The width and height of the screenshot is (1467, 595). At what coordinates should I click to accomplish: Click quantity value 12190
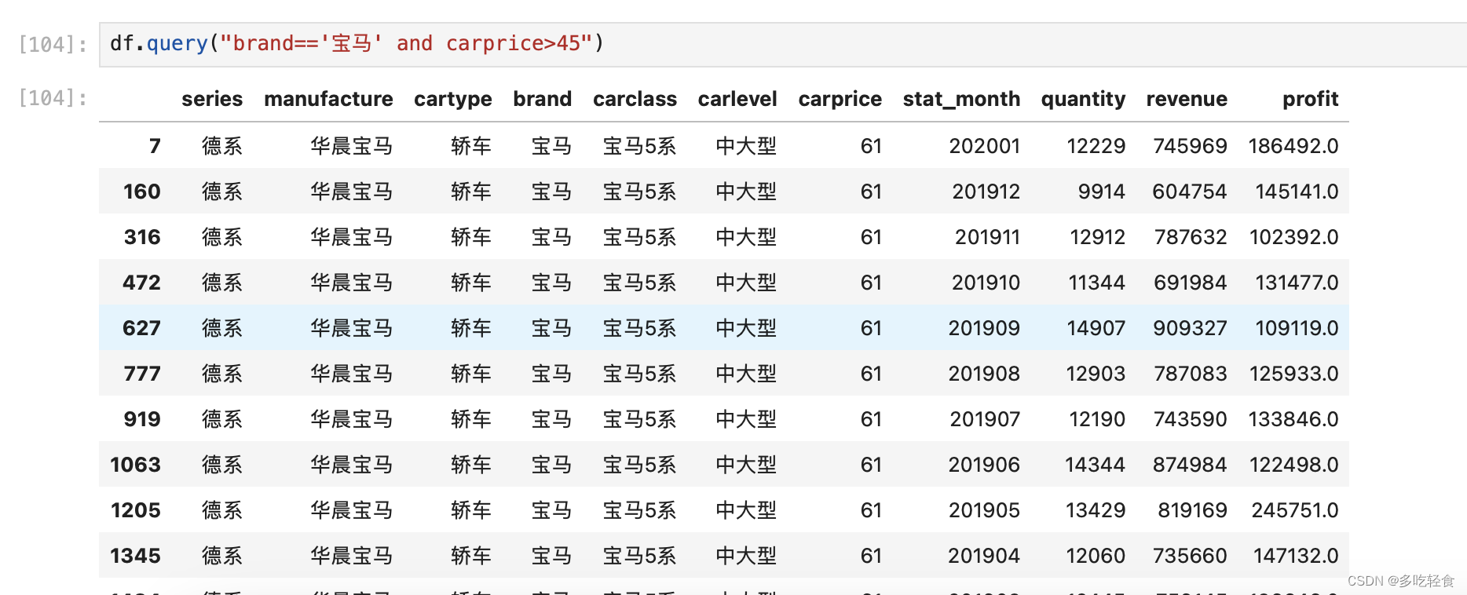point(1097,419)
